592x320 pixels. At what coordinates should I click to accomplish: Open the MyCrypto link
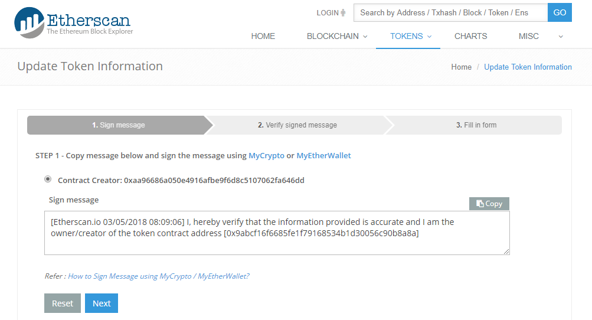click(266, 156)
